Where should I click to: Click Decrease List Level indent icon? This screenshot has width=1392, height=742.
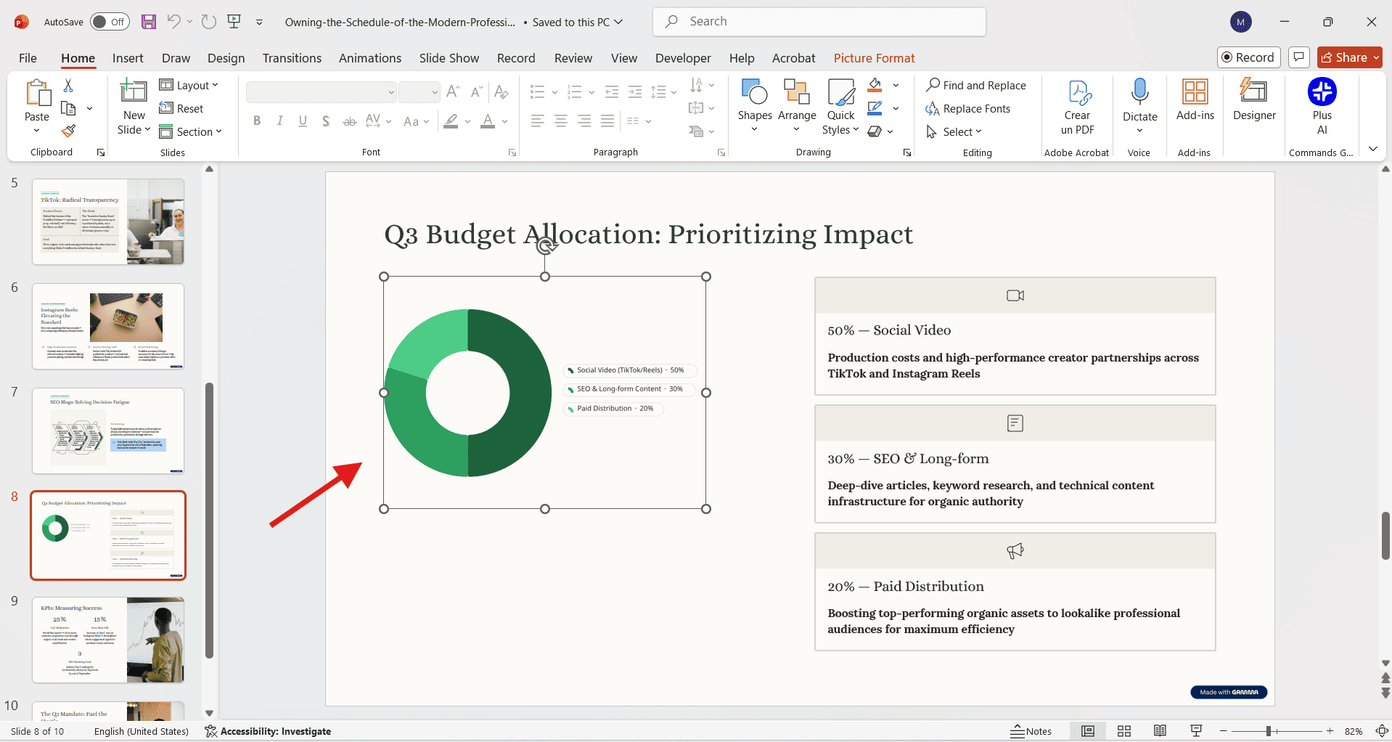click(612, 91)
